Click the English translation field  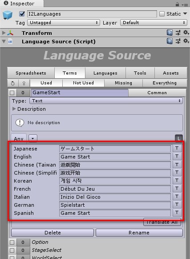(x=115, y=157)
